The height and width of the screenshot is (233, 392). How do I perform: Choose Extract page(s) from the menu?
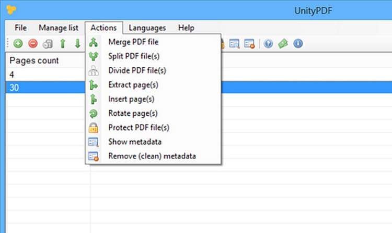(x=133, y=84)
